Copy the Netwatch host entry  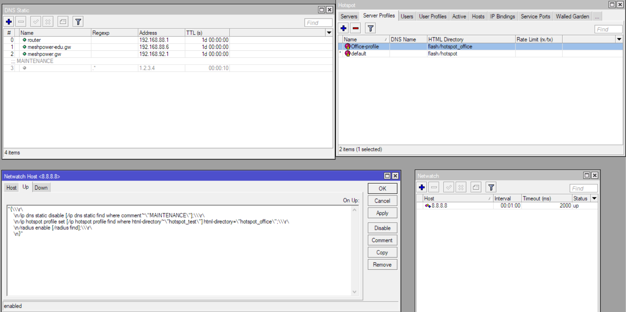(x=382, y=252)
